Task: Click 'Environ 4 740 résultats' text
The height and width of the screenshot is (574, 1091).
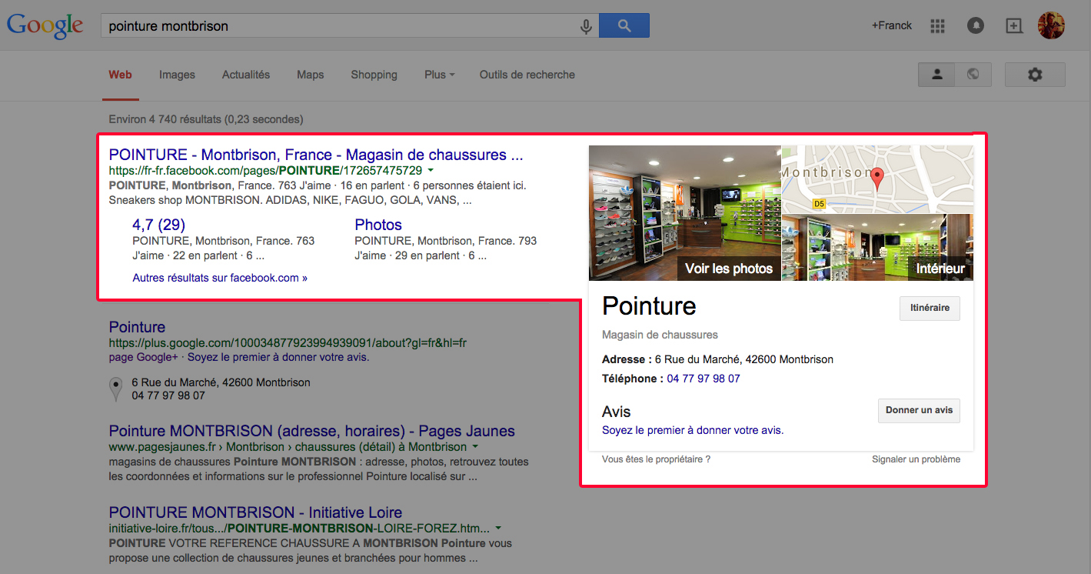Action: [206, 119]
